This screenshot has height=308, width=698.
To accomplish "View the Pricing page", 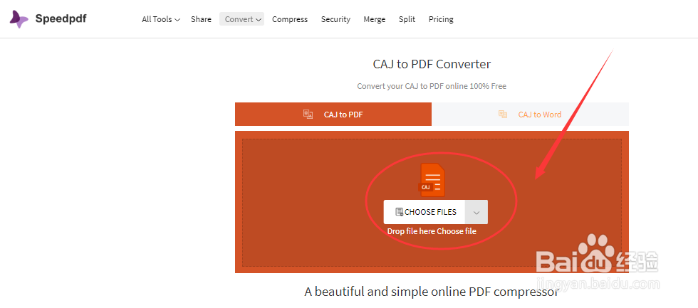I will click(441, 19).
